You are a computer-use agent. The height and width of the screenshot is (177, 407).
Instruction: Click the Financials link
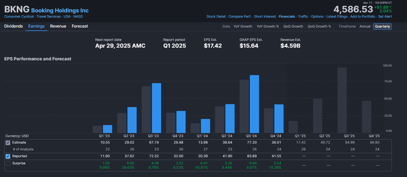click(x=287, y=16)
